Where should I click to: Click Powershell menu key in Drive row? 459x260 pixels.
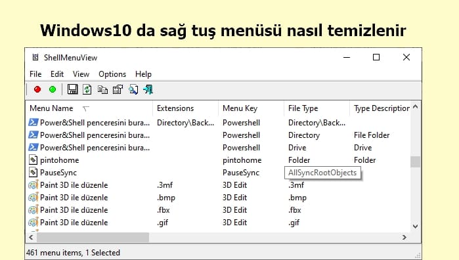[x=241, y=148]
